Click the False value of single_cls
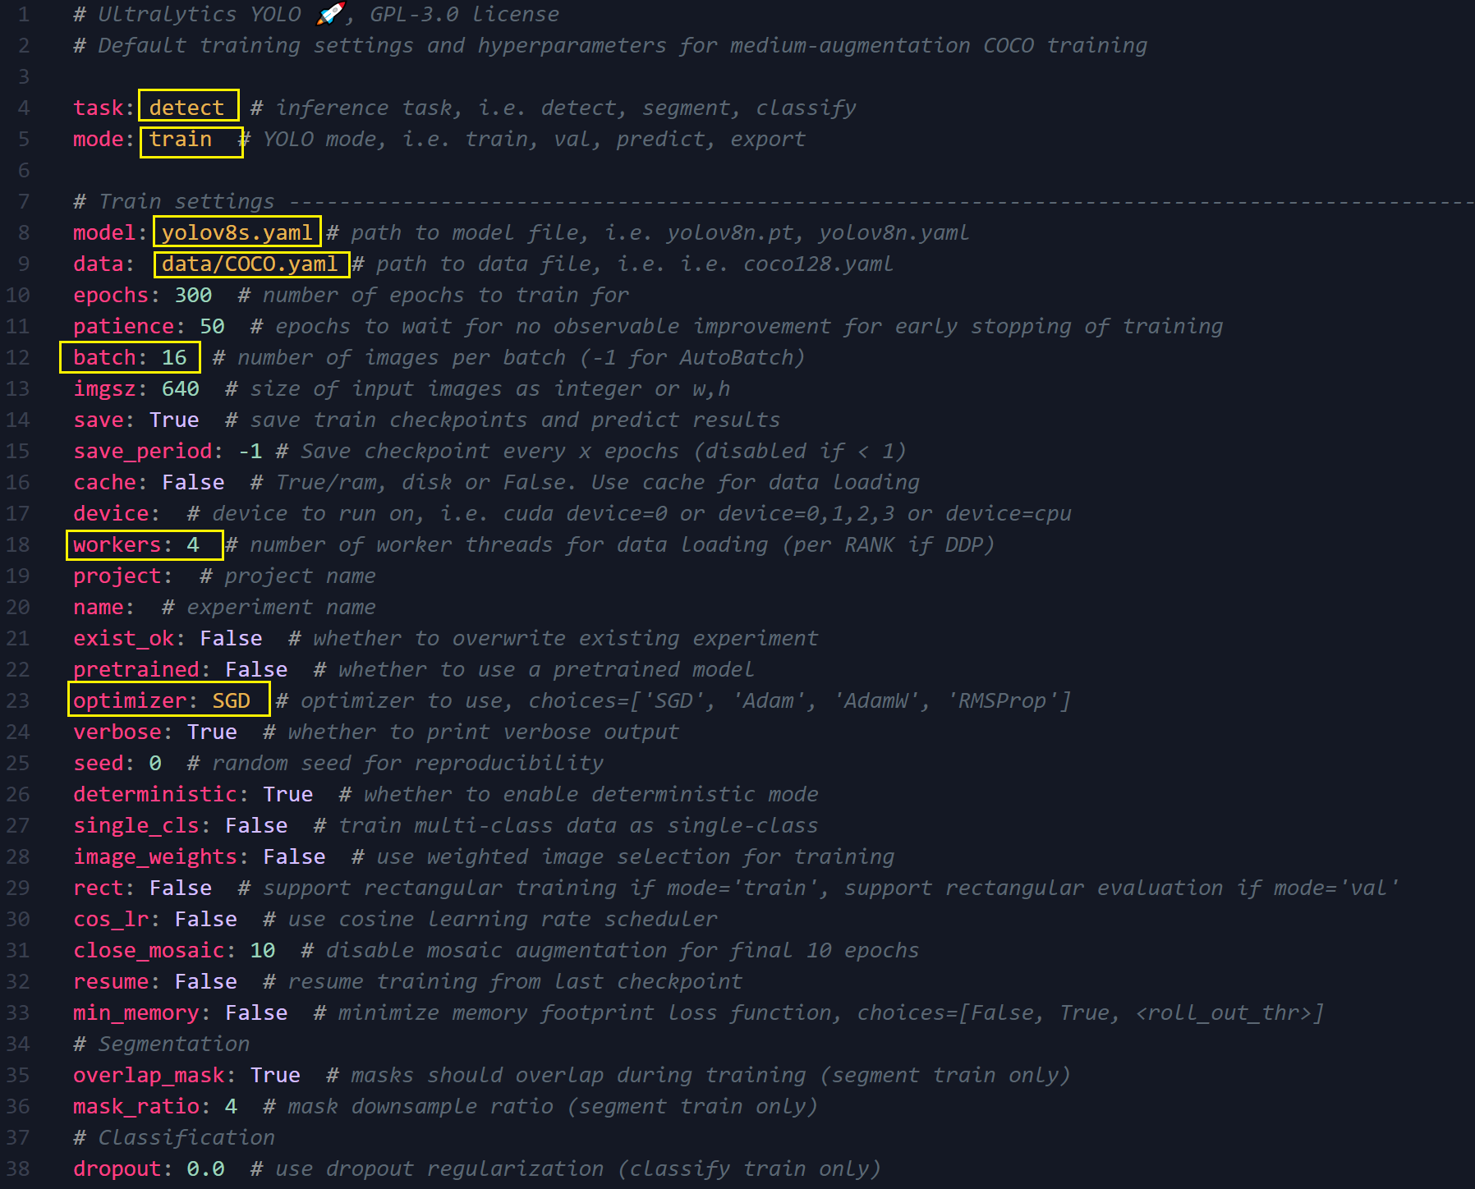 point(256,825)
